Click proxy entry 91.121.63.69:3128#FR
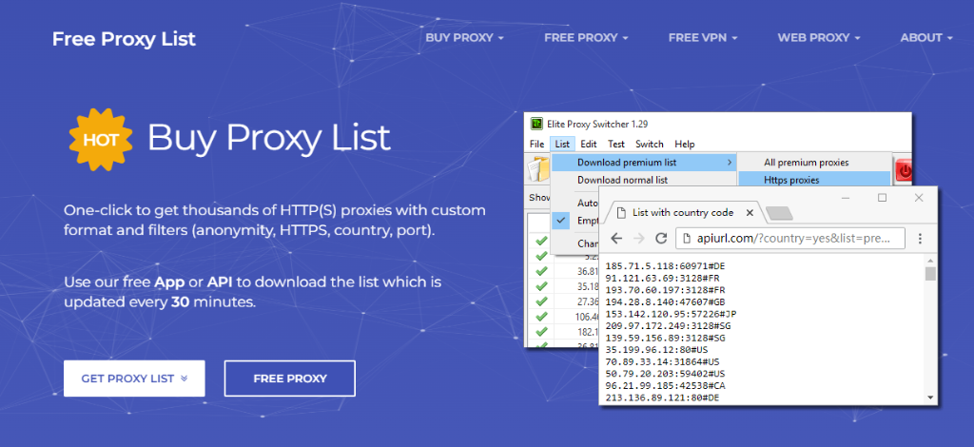This screenshot has height=447, width=974. click(665, 278)
